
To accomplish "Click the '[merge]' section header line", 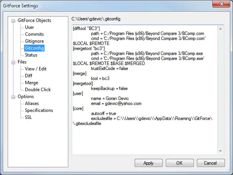I will [79, 73].
